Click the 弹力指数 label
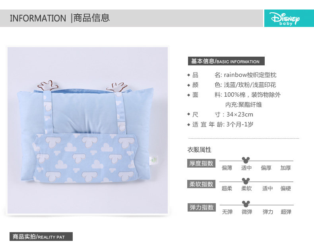Image resolution: width=314 pixels, height=248 pixels. click(x=202, y=207)
